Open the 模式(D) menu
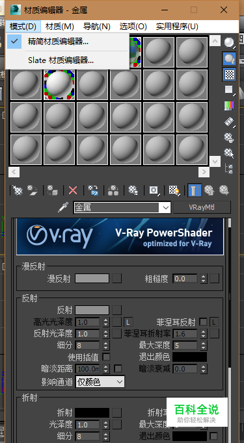Viewport: 244px width, 443px height. 23,27
